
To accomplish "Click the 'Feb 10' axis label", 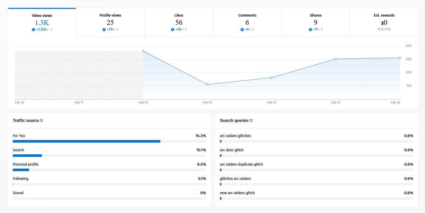I will click(x=19, y=102).
